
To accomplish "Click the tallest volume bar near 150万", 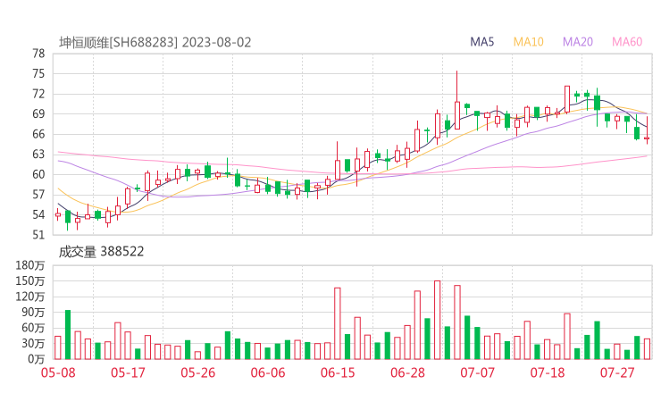I will pos(437,320).
